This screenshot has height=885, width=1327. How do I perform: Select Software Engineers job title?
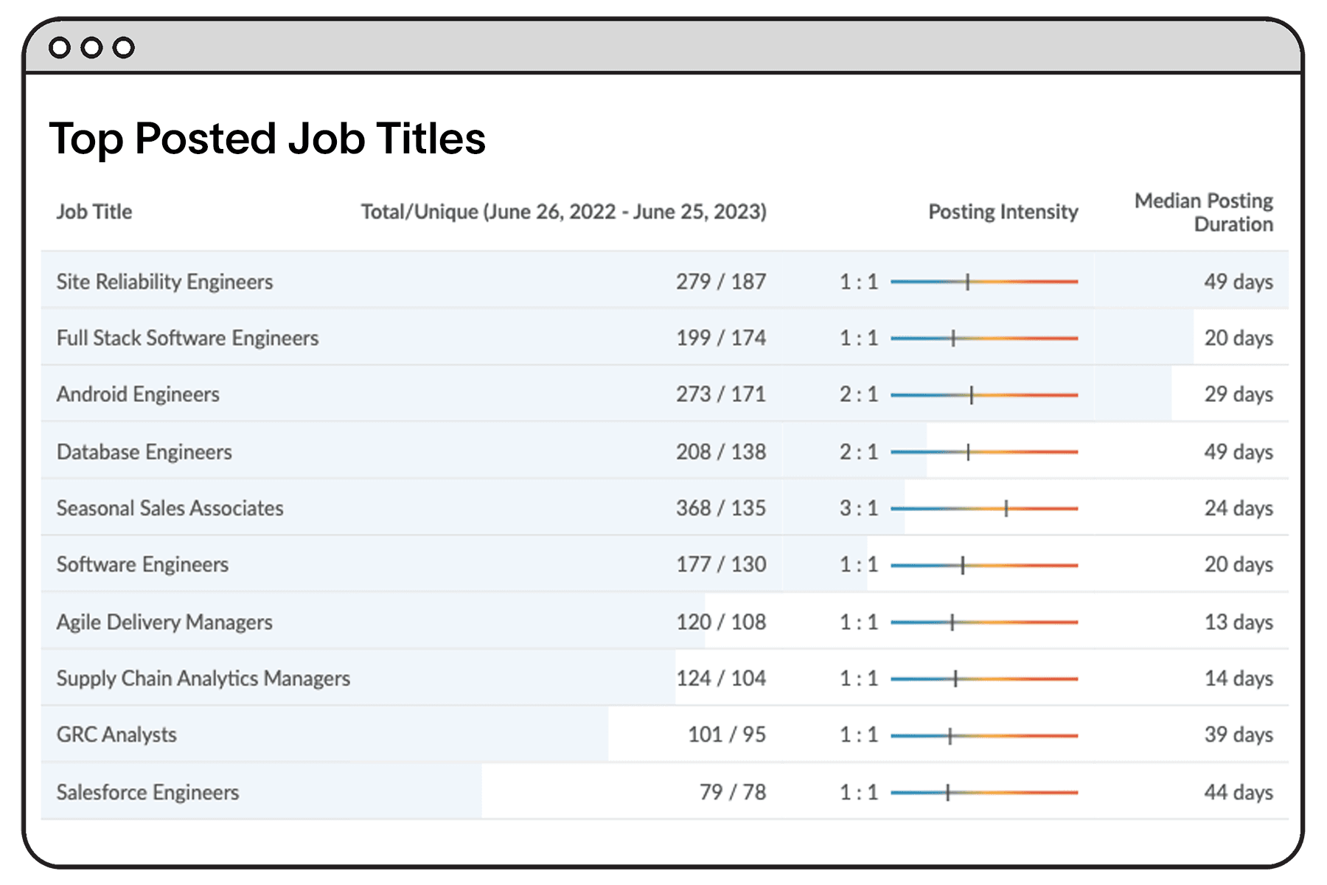143,565
